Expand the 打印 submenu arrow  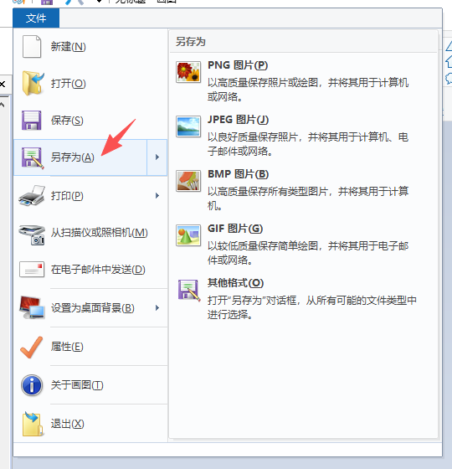click(157, 196)
